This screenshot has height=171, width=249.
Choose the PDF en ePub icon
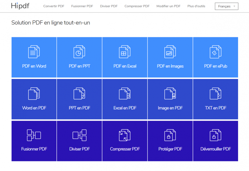click(x=215, y=52)
